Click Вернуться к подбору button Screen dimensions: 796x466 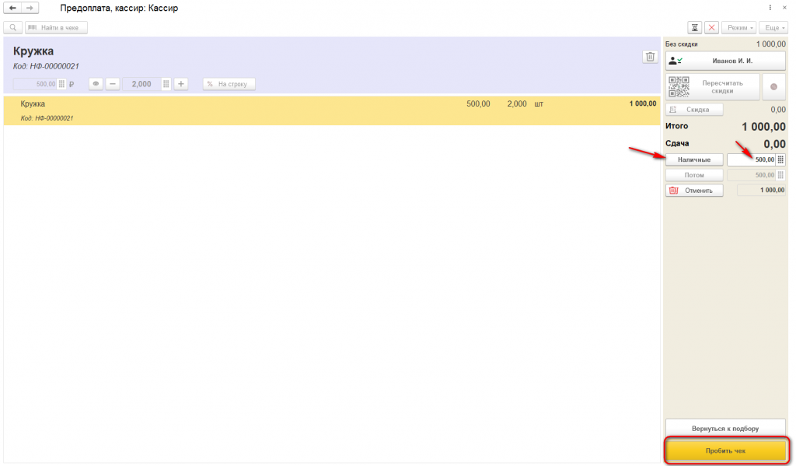(725, 429)
